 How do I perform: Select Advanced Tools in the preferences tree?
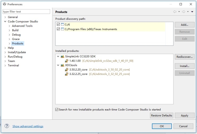(22, 26)
